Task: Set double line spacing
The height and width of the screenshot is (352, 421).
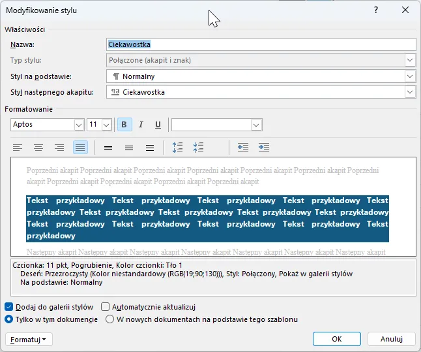Action: pyautogui.click(x=150, y=148)
